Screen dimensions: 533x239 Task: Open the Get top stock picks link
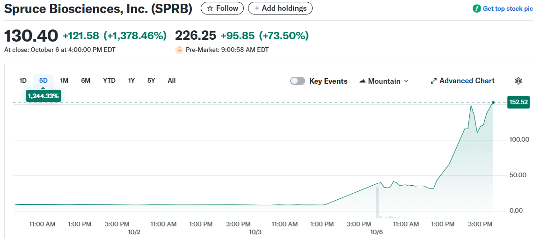507,8
